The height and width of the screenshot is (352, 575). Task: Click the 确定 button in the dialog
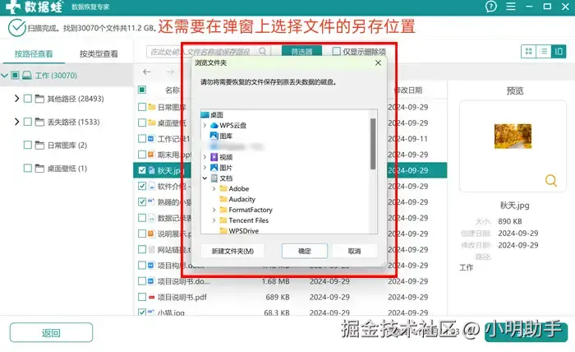[x=305, y=251]
